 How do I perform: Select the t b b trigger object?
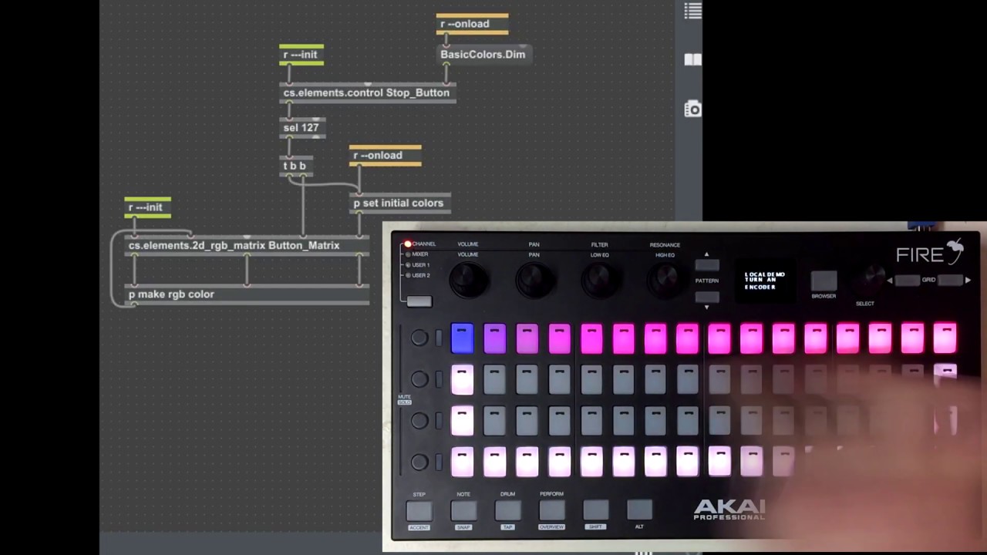(x=296, y=166)
